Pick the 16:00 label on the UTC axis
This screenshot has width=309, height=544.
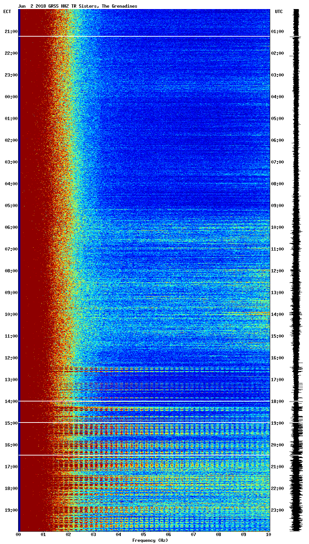click(x=277, y=358)
